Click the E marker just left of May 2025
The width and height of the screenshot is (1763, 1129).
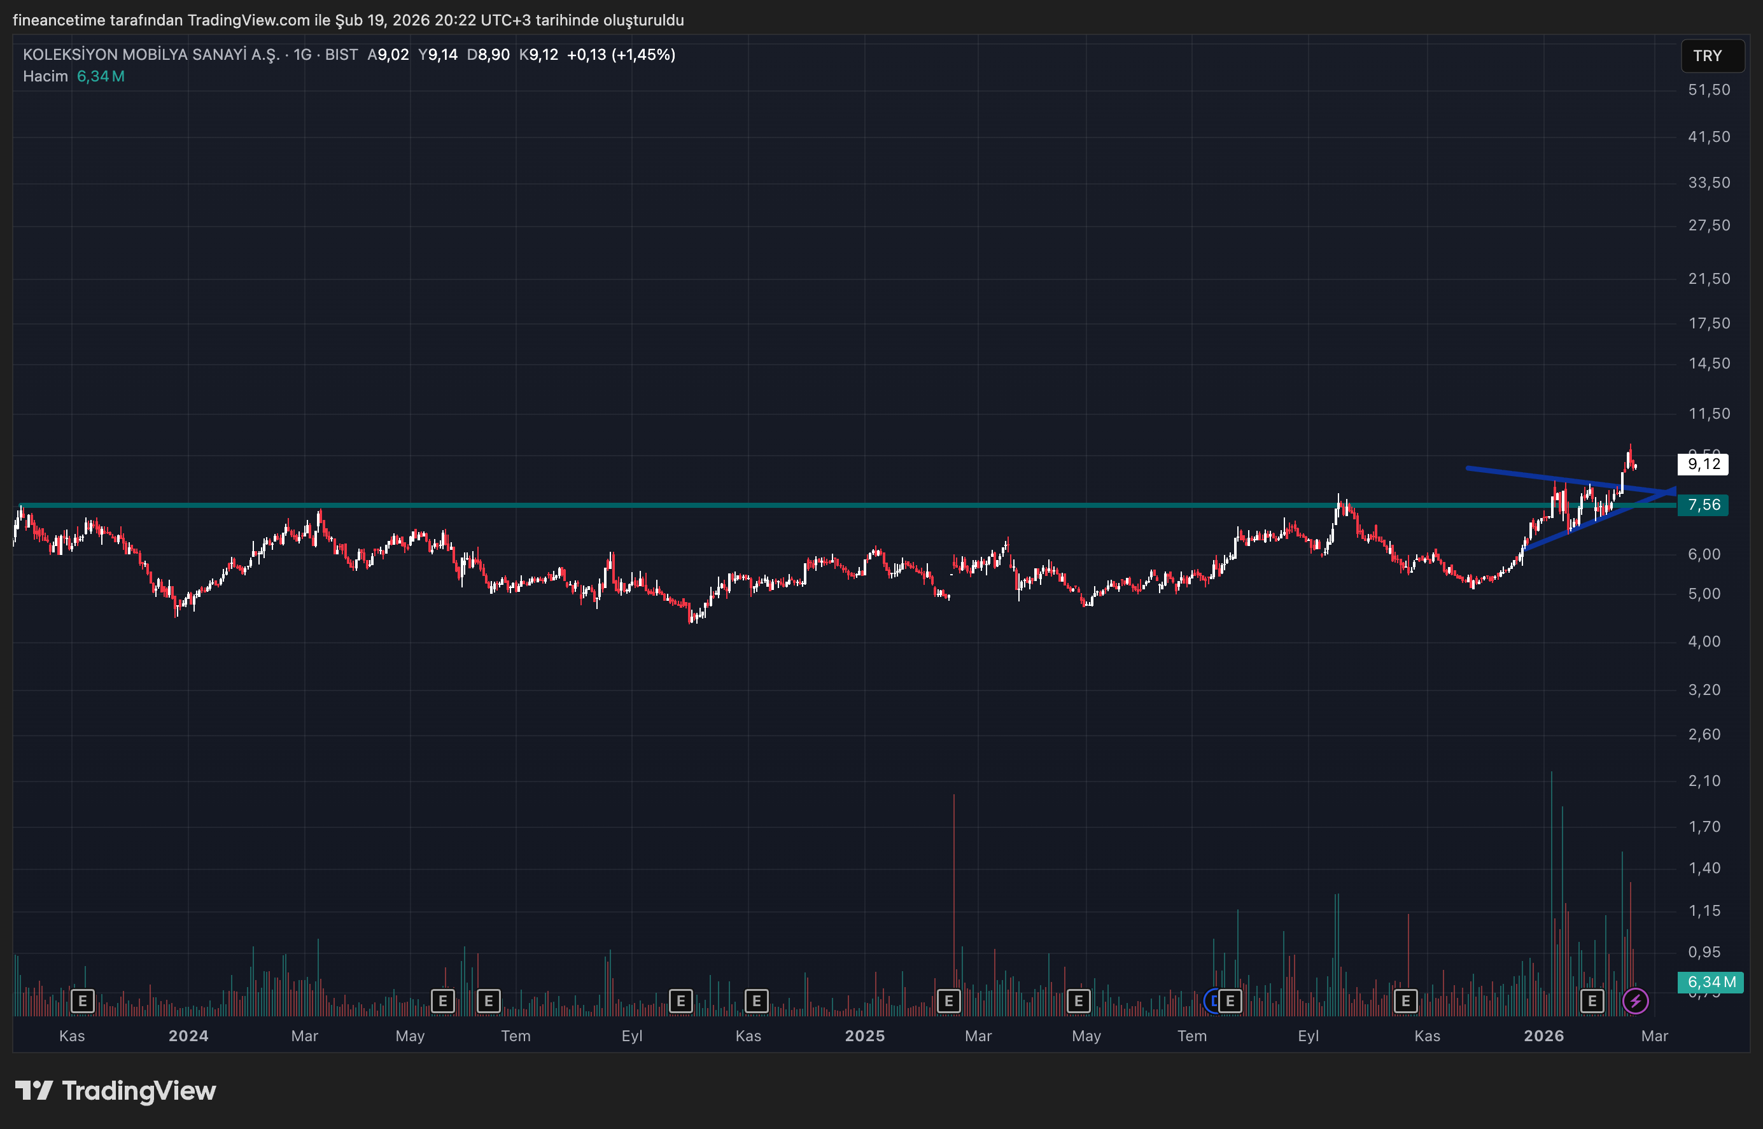[x=1078, y=1000]
